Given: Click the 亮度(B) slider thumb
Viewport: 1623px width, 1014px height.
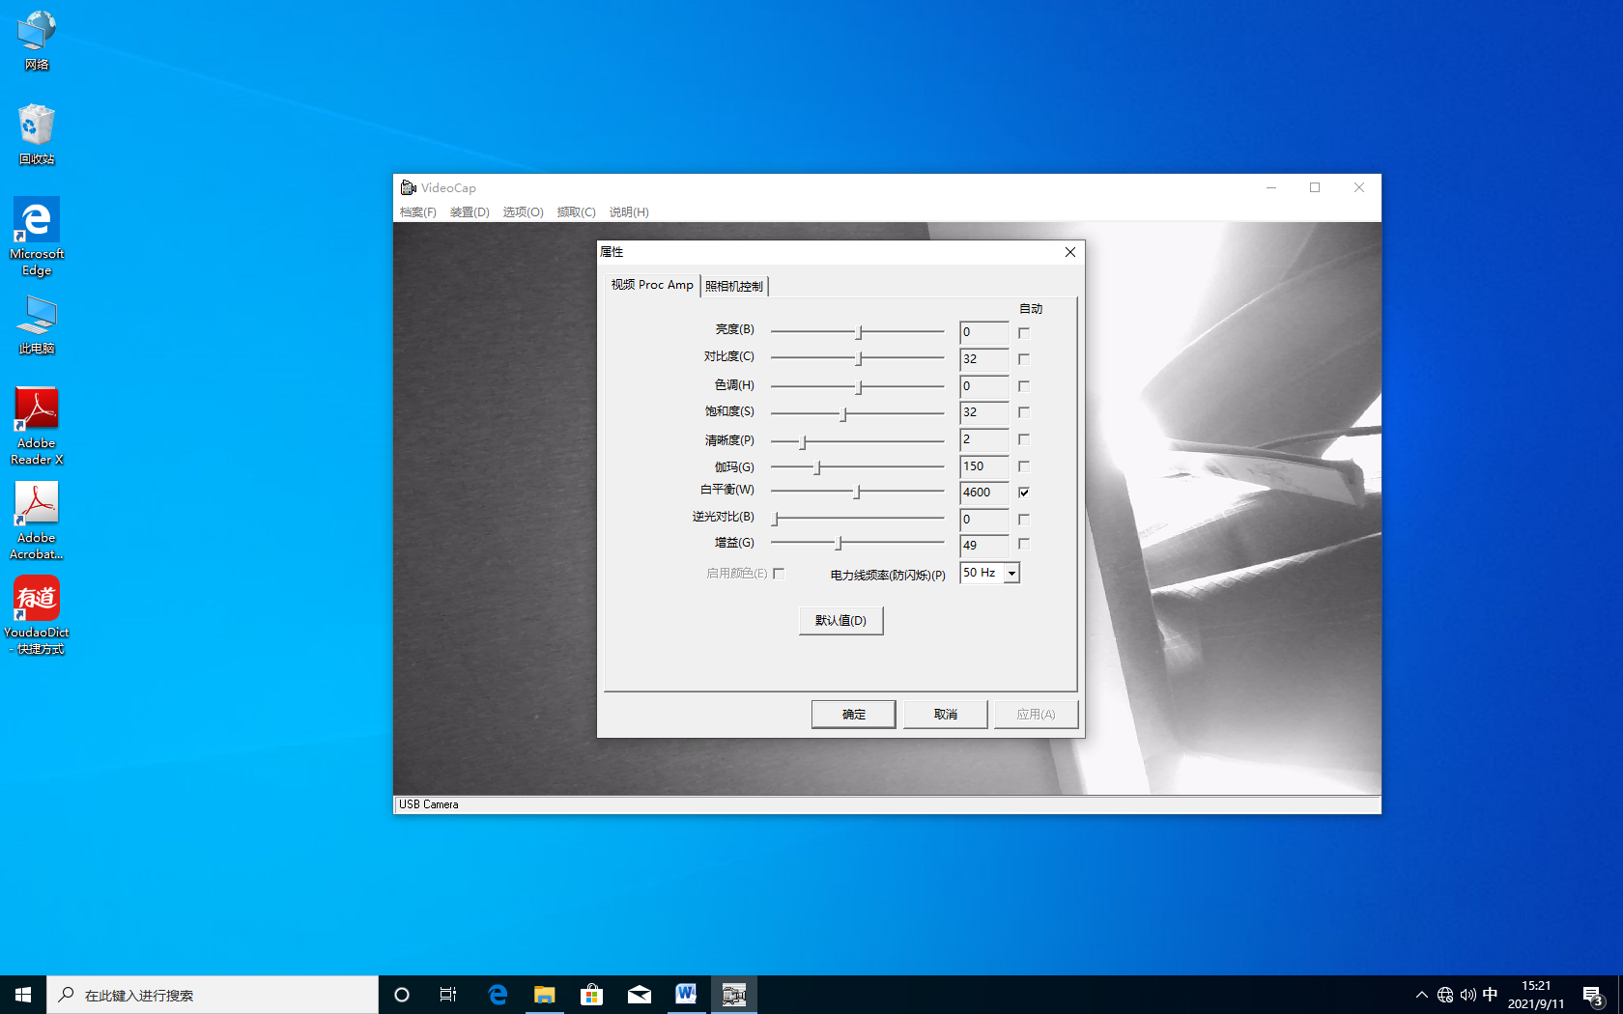Looking at the screenshot, I should click(859, 332).
